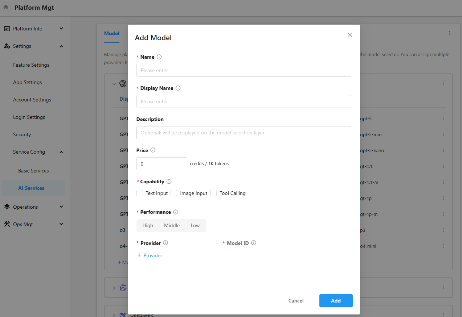Click the + Provider link
This screenshot has width=462, height=317.
[x=150, y=255]
